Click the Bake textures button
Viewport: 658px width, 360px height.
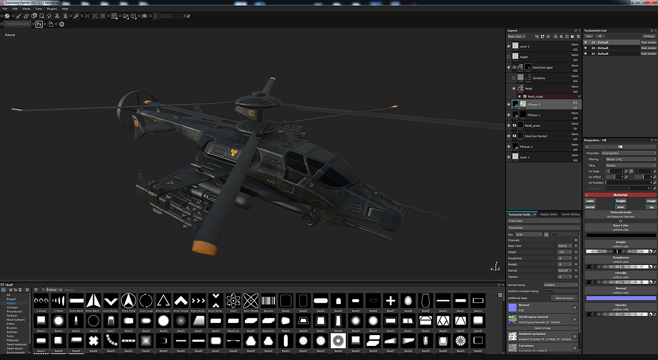click(x=564, y=298)
